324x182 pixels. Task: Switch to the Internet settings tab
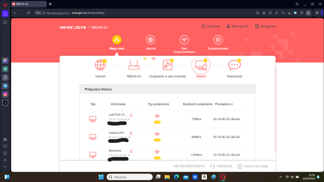(150, 43)
